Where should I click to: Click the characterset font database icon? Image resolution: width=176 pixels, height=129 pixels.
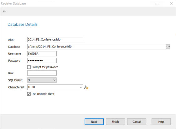pyautogui.click(x=86, y=87)
